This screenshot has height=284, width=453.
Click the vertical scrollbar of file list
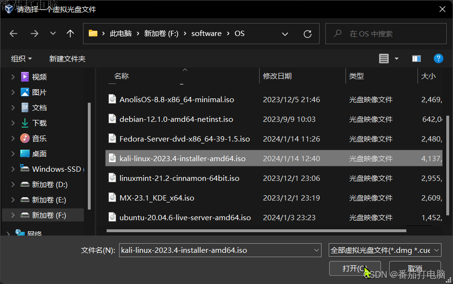pos(448,166)
